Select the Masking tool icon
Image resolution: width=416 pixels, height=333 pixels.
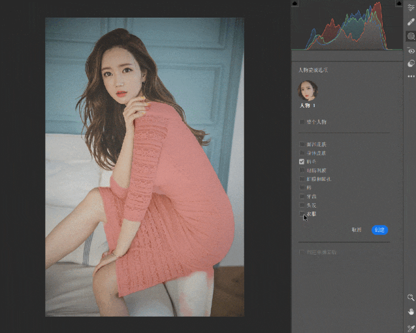tap(411, 37)
